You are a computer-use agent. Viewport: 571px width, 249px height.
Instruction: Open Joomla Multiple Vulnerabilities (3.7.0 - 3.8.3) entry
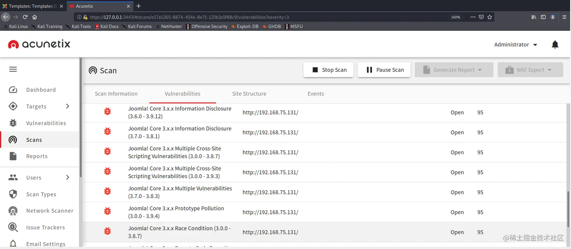click(180, 192)
